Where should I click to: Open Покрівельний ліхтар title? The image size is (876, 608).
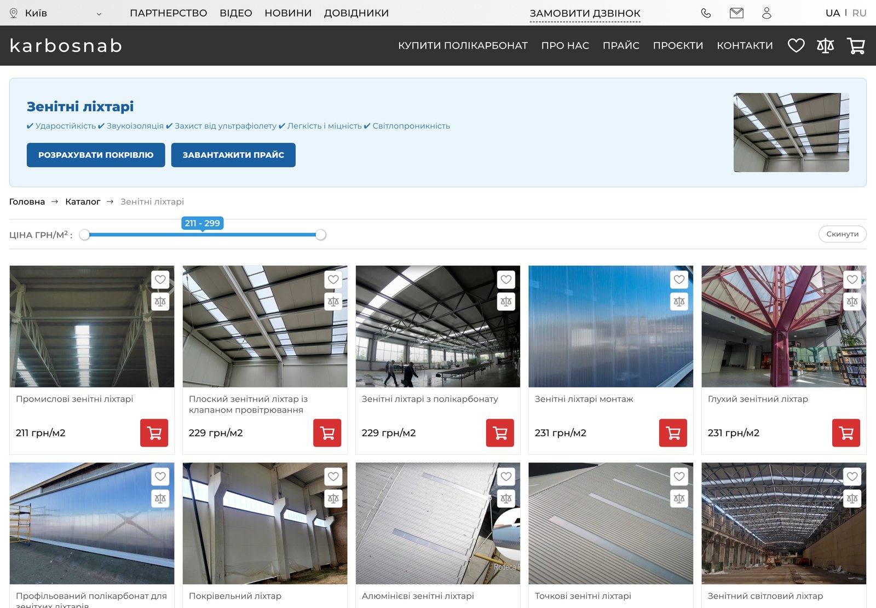tap(235, 596)
